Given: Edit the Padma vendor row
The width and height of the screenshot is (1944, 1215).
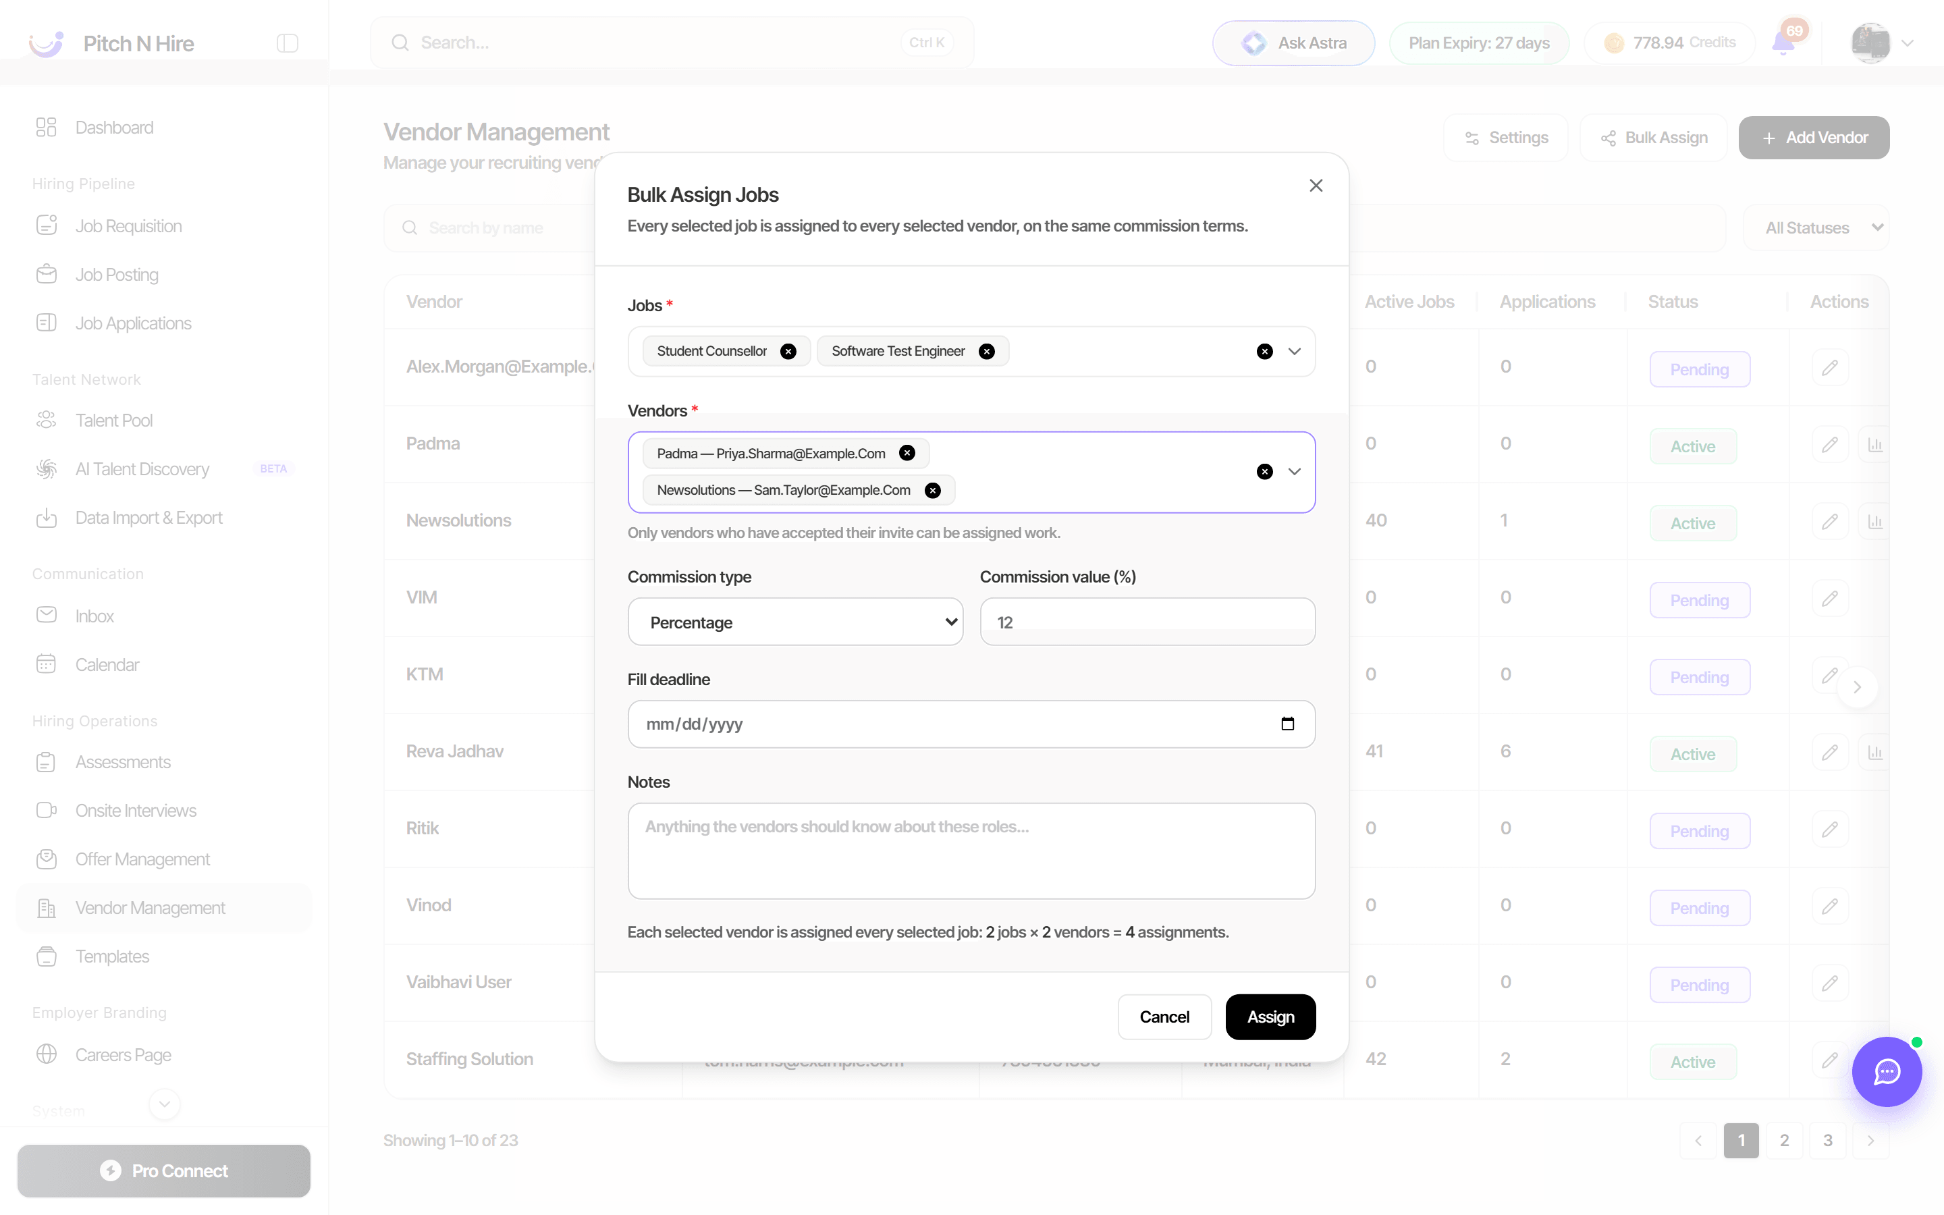Looking at the screenshot, I should (x=1830, y=446).
